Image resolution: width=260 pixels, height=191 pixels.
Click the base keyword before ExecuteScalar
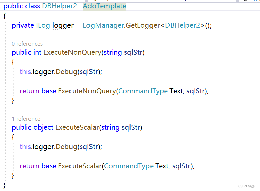(x=49, y=166)
